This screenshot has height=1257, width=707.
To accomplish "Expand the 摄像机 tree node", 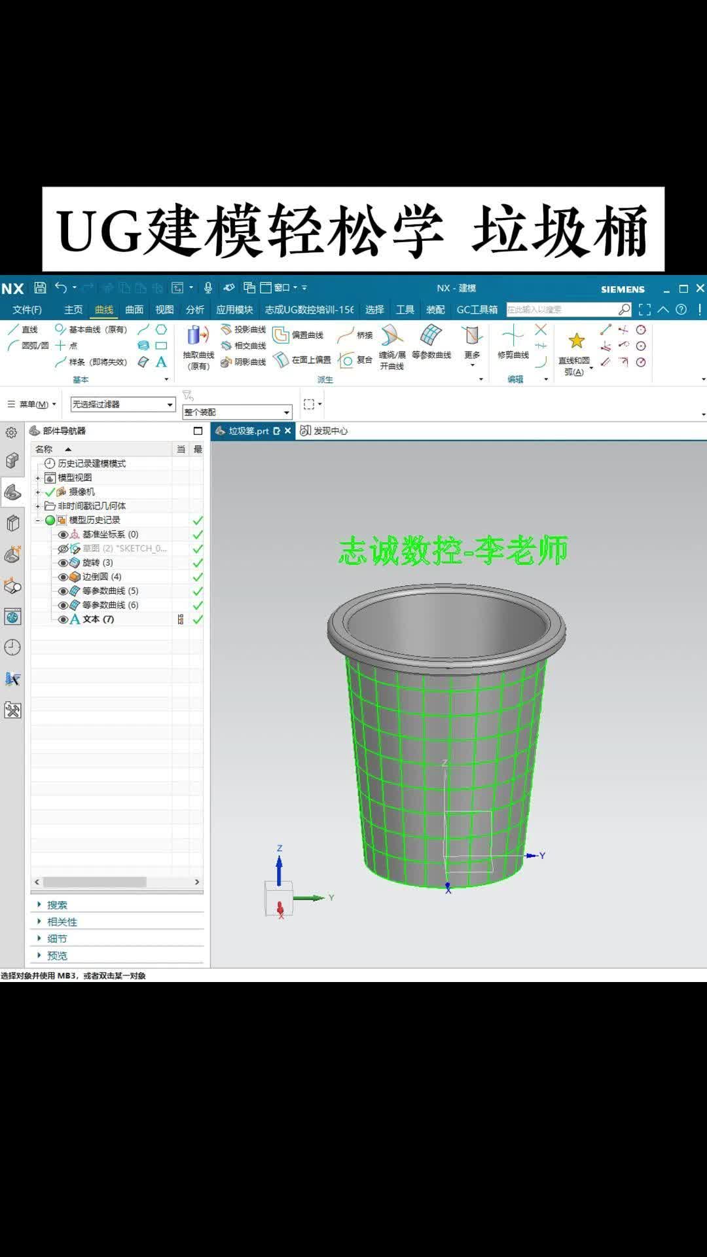I will coord(38,492).
